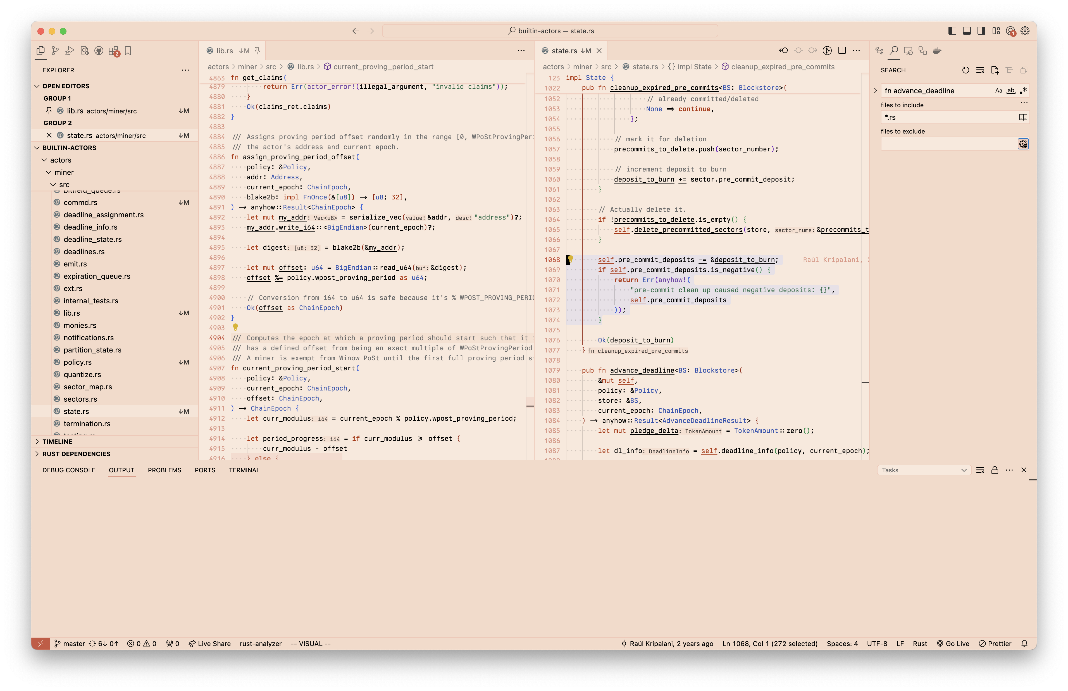Open the Tasks output channel dropdown
The height and width of the screenshot is (691, 1068).
pos(924,470)
